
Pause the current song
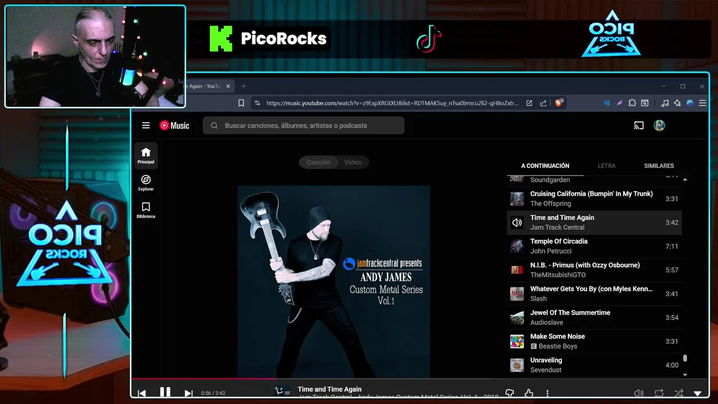point(165,393)
